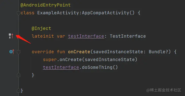Click the doSomeThing() method call
Viewport: 185px width, 96px height.
point(100,67)
